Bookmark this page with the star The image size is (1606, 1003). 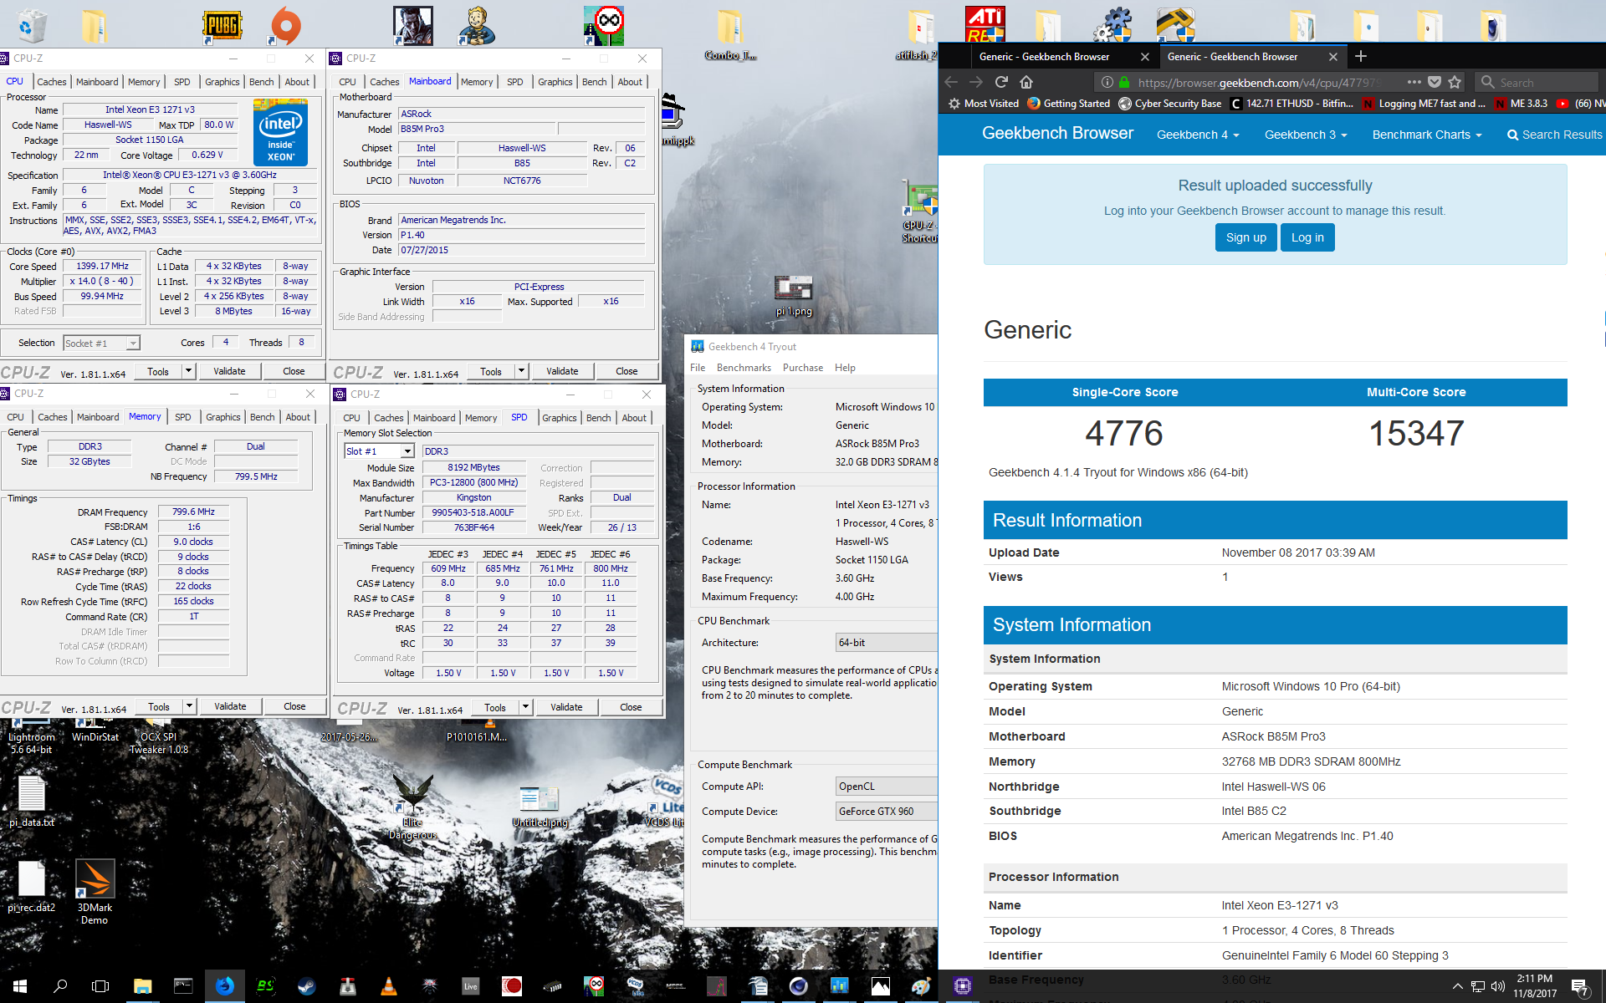click(1455, 82)
